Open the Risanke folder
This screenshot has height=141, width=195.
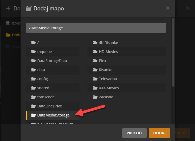point(105,70)
